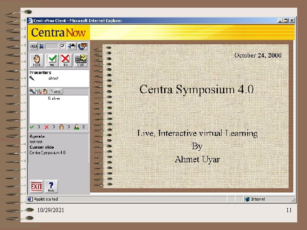Click the CentraNow logo banner
Viewport: 307px width, 230px height.
point(58,32)
